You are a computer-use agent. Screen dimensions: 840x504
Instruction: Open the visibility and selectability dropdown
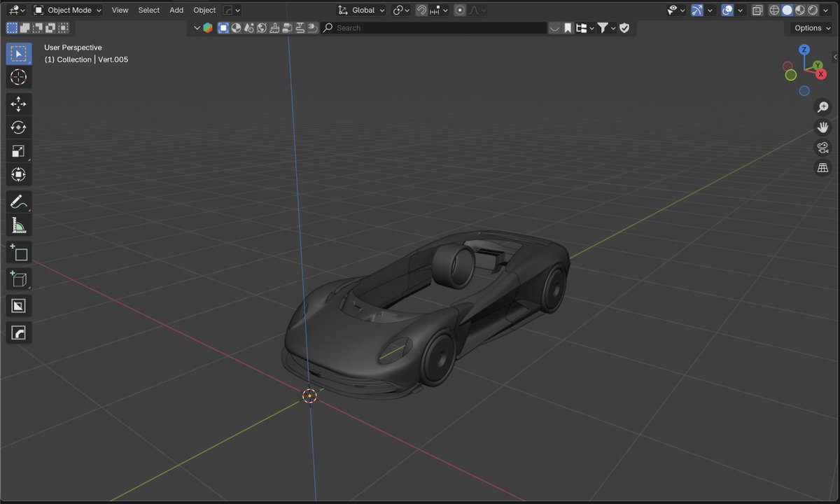pyautogui.click(x=676, y=10)
